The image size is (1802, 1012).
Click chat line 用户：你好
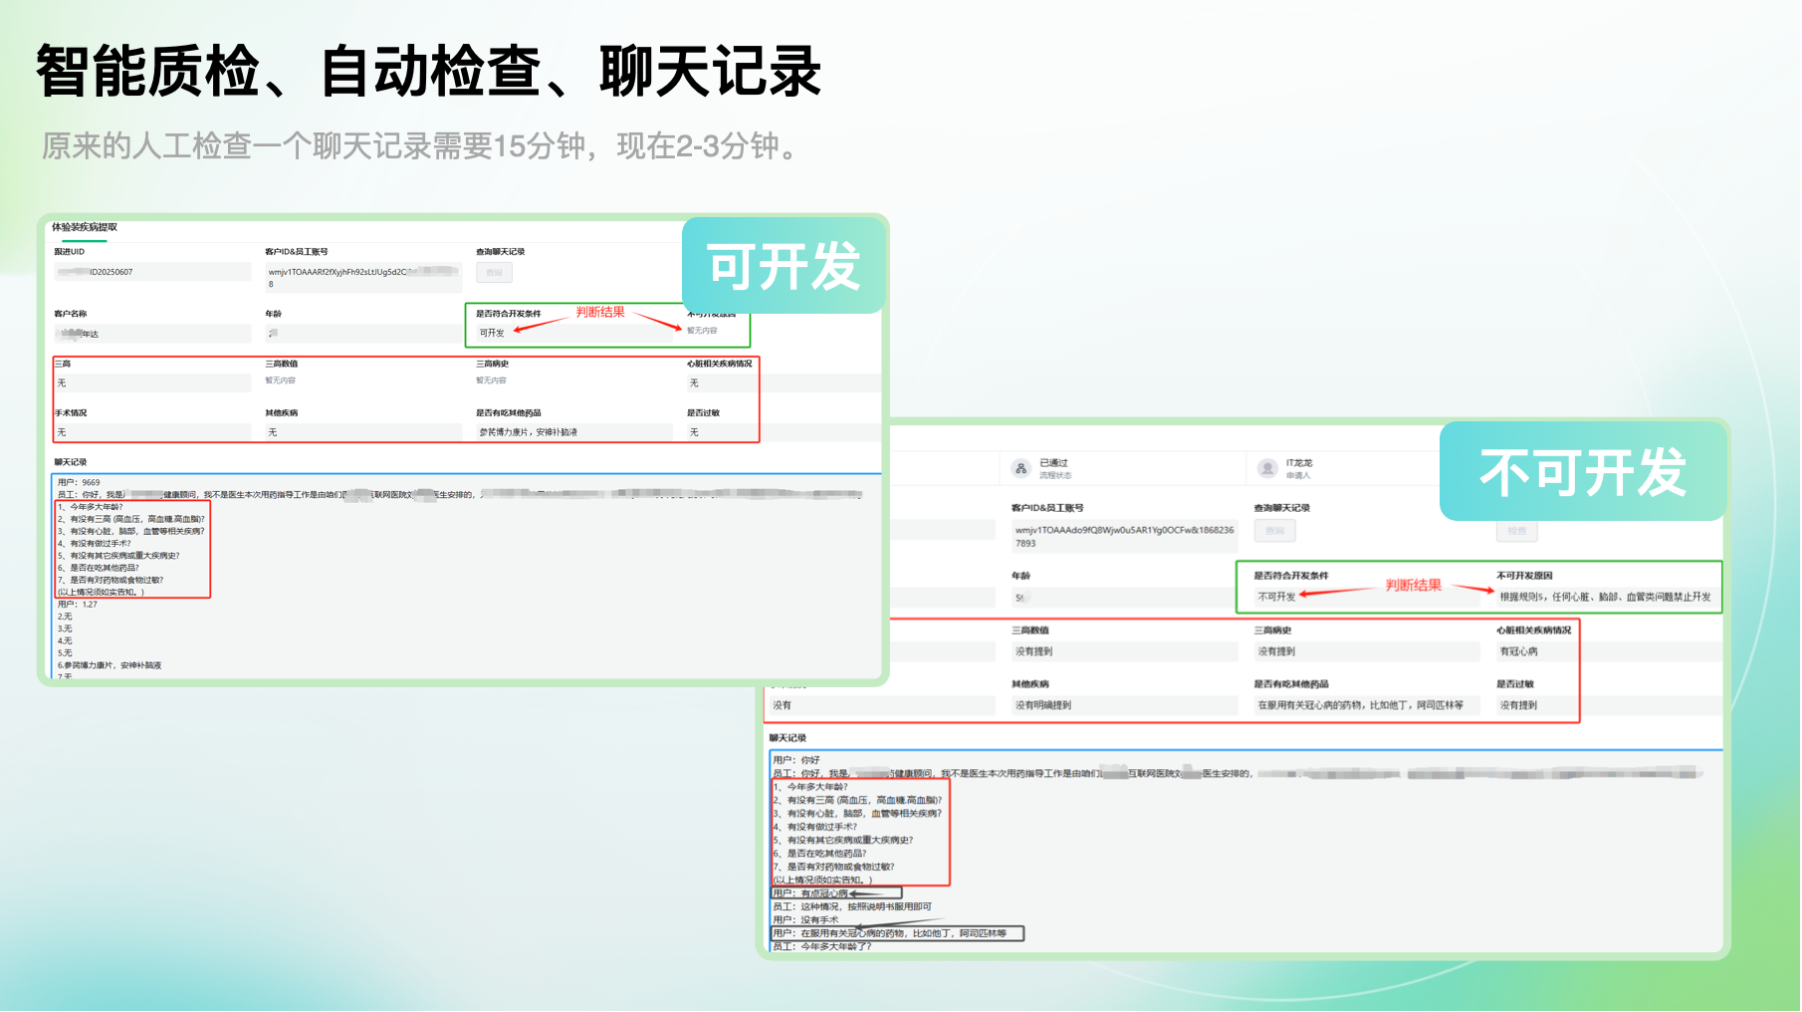point(796,760)
